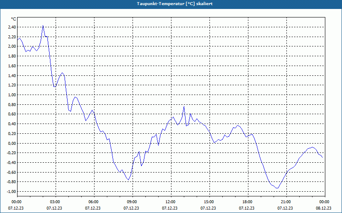This screenshot has height=213, width=342.
Task: Select the '1,20' y-axis label
Action: (x=12, y=85)
